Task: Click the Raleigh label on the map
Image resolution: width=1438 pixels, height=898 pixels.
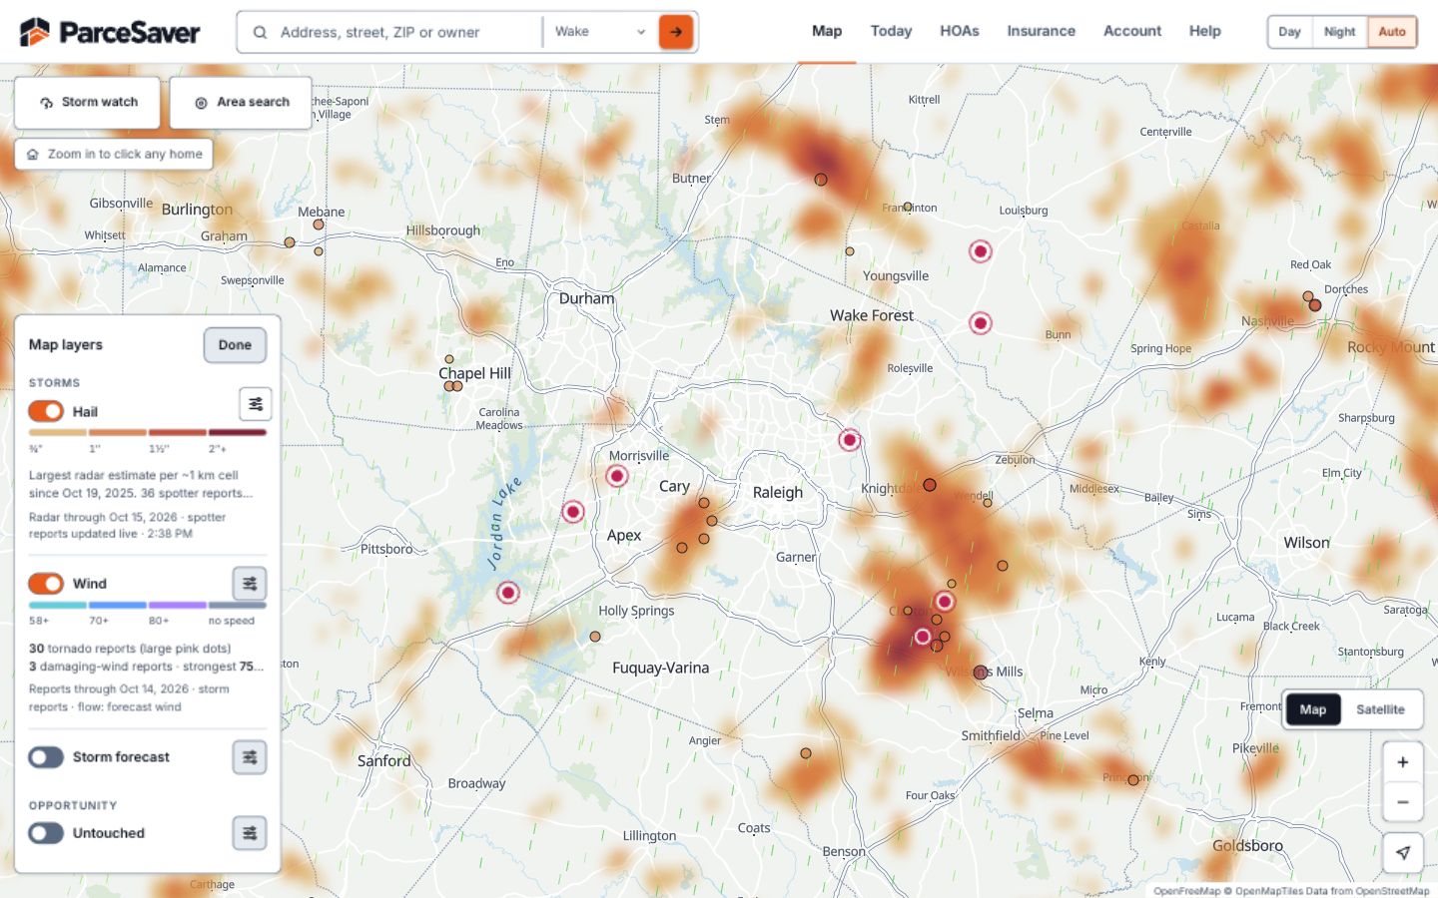Action: (778, 492)
